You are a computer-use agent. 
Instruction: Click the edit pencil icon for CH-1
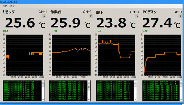click(x=44, y=16)
